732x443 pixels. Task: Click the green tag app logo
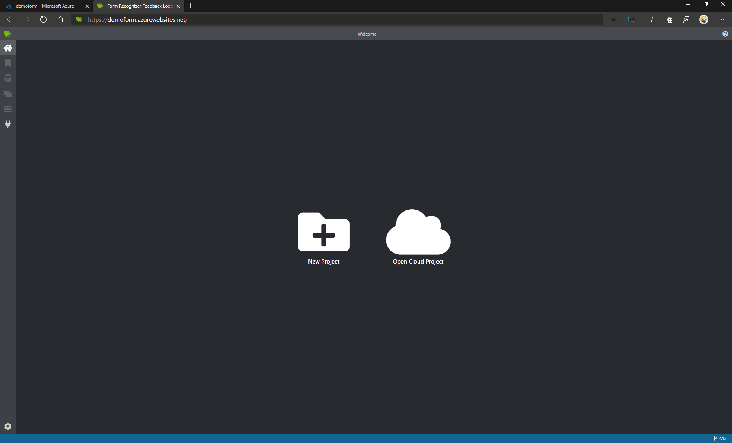[x=7, y=34]
